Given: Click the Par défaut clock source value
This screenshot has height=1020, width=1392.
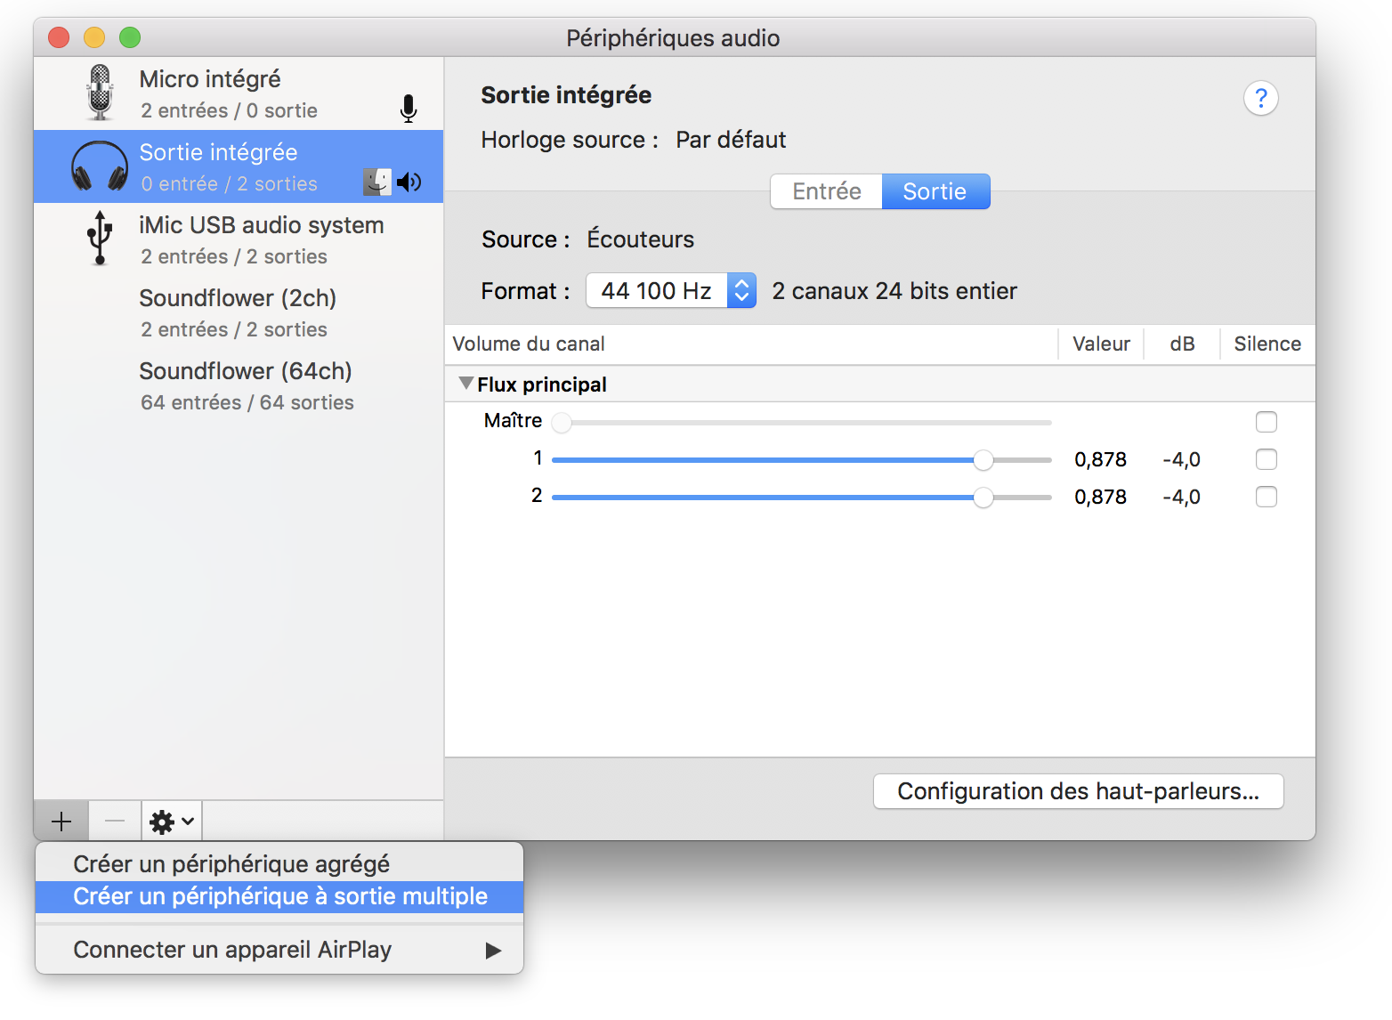Looking at the screenshot, I should [x=731, y=140].
